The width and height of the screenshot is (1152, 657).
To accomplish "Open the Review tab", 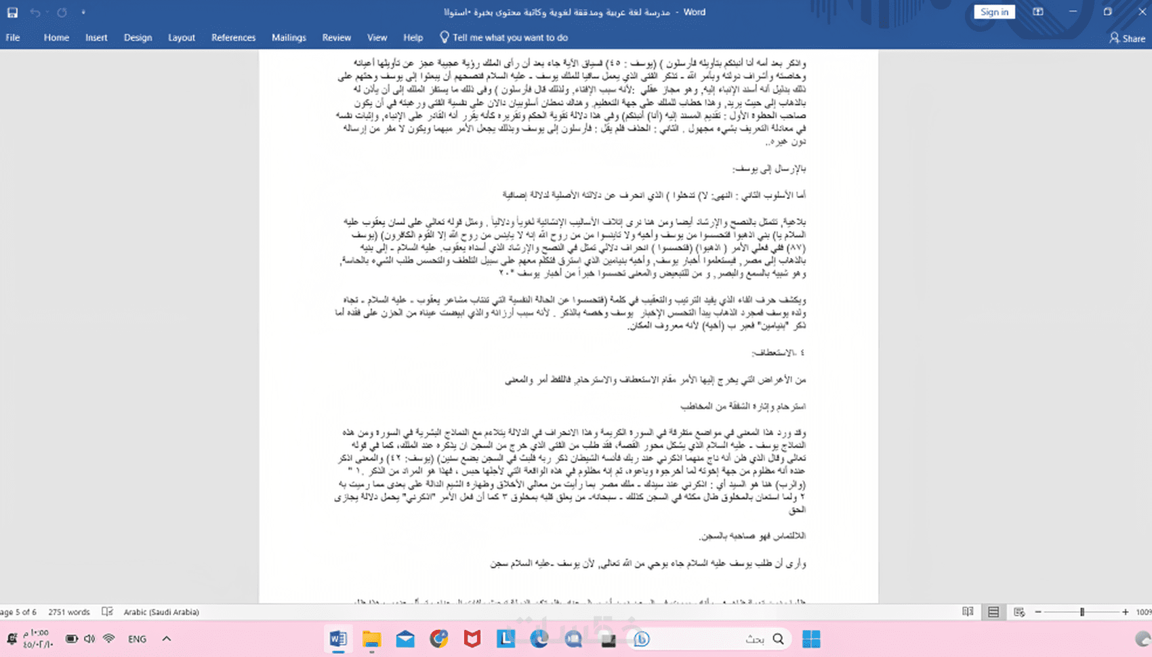I will click(x=336, y=38).
